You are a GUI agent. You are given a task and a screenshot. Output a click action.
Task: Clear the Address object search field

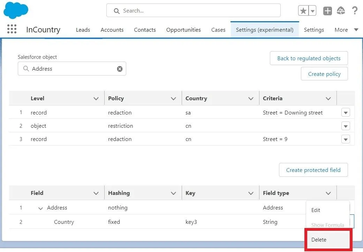pyautogui.click(x=120, y=69)
